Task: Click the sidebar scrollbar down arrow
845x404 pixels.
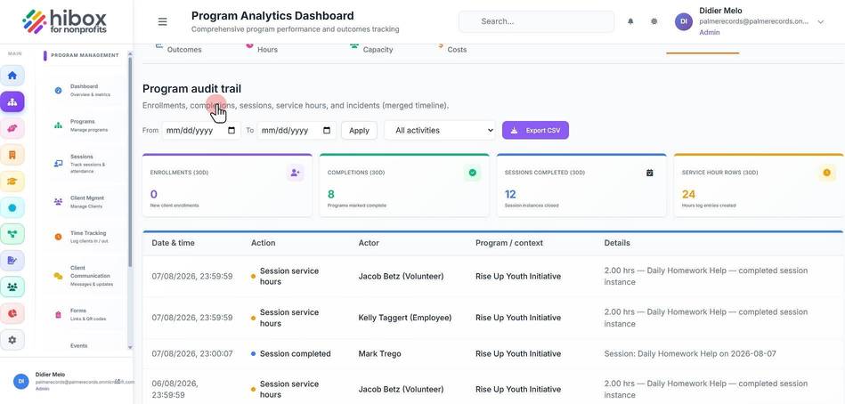Action: [130, 348]
